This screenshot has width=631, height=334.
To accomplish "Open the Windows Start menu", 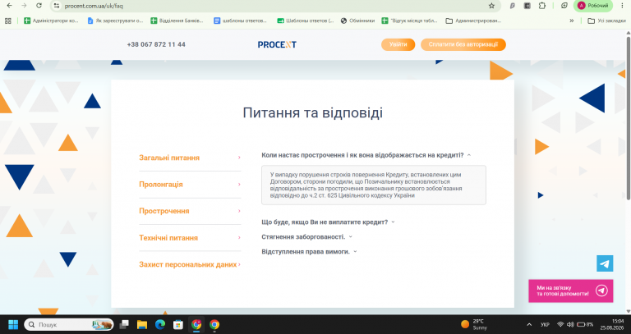I will click(x=13, y=324).
